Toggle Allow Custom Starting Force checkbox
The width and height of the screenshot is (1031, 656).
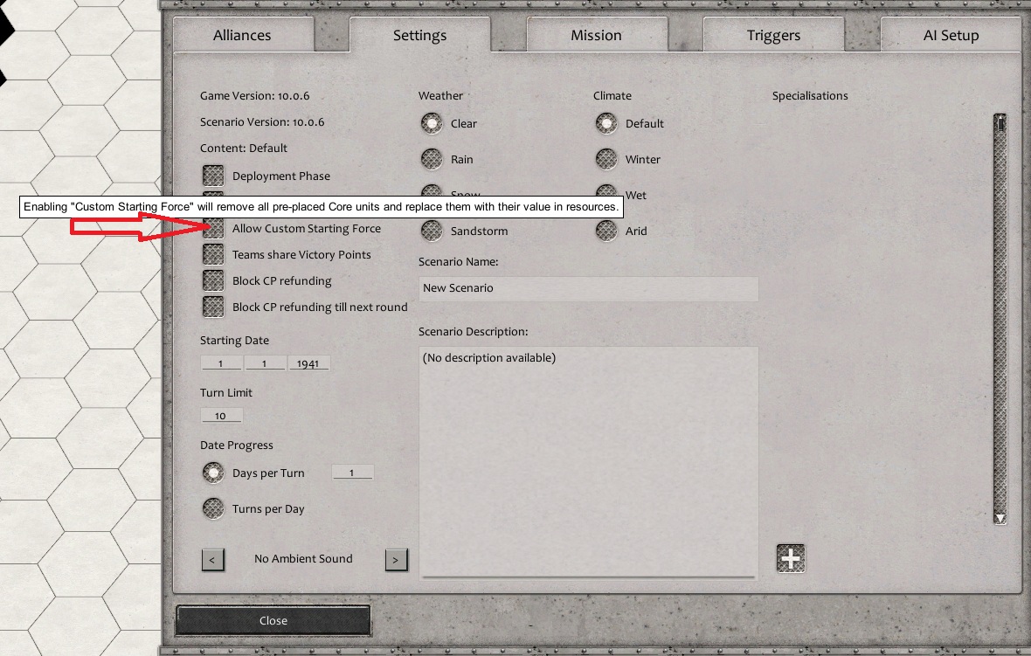point(213,229)
